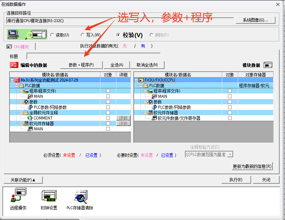
Task: Check the MAIN program 对象 checkbox
Action: 108,96
